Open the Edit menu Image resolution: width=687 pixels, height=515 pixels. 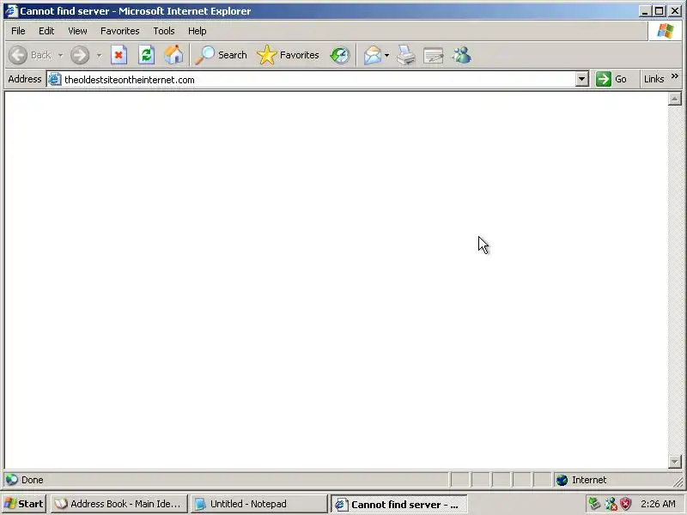tap(46, 31)
